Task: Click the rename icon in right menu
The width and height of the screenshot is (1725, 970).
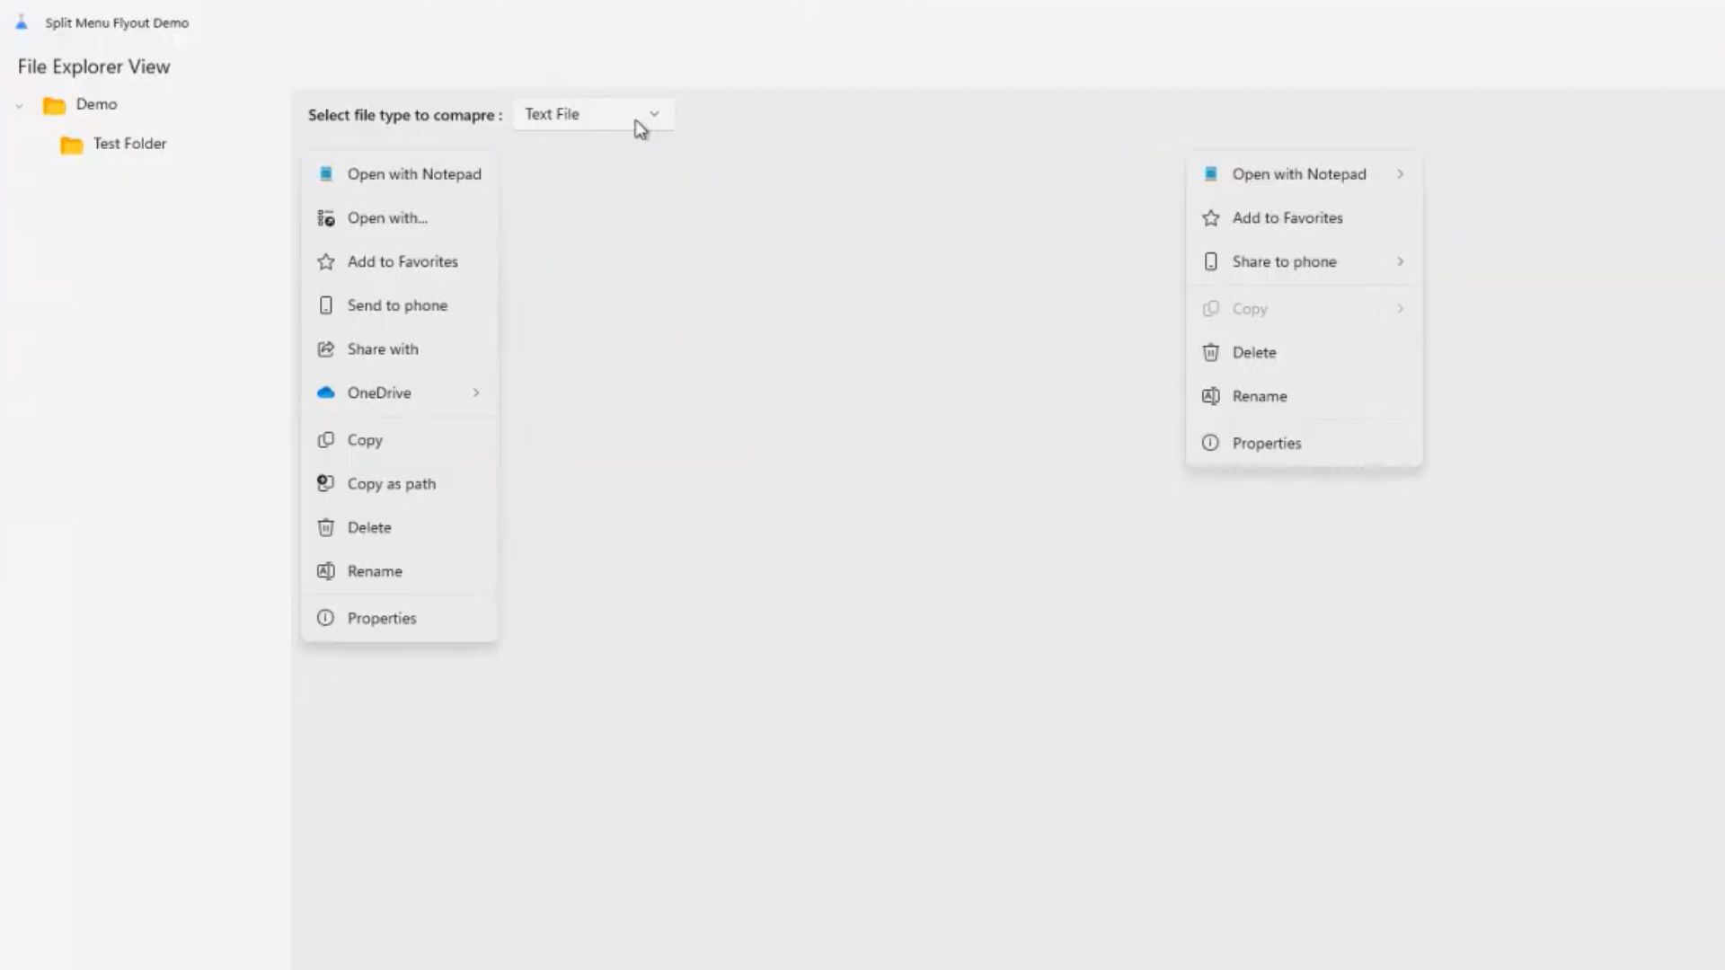Action: coord(1211,396)
